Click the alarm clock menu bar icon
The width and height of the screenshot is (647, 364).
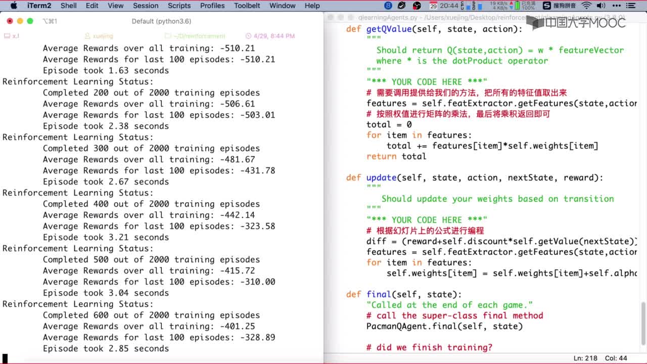pyautogui.click(x=402, y=6)
